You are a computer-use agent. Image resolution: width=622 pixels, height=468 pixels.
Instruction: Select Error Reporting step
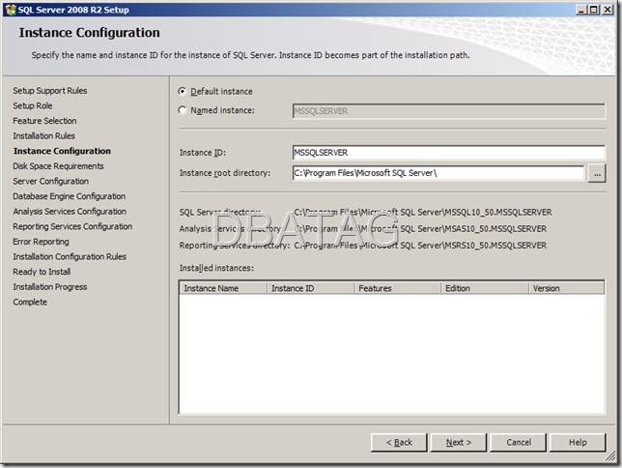click(x=41, y=242)
